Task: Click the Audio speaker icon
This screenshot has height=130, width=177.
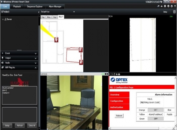Action: coord(3,63)
